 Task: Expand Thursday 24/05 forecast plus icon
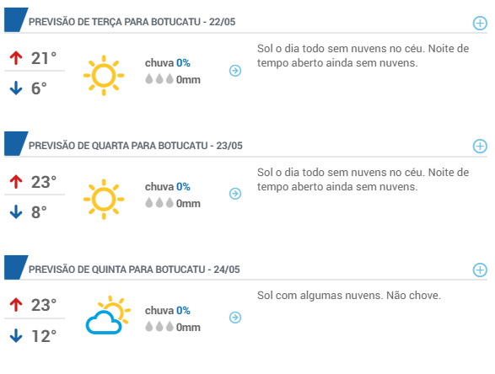pos(480,270)
